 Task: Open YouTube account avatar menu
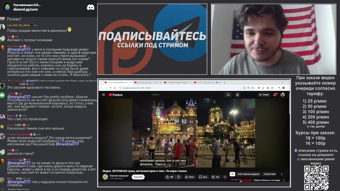283,95
